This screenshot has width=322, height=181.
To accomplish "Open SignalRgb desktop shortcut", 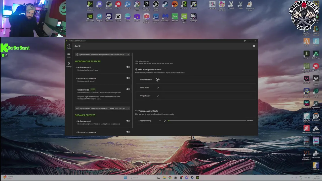I will 193,18.
